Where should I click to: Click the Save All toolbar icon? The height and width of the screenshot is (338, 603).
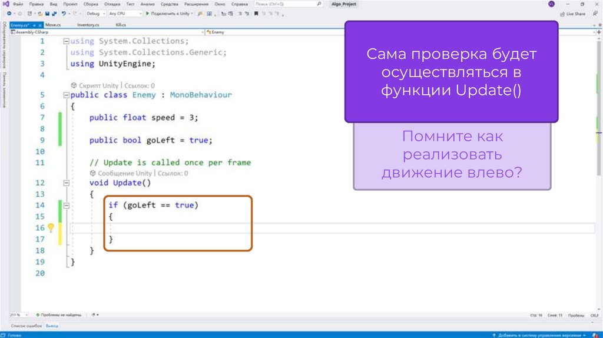coord(54,14)
